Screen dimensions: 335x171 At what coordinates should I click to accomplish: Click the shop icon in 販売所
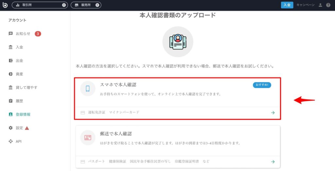[x=77, y=5]
